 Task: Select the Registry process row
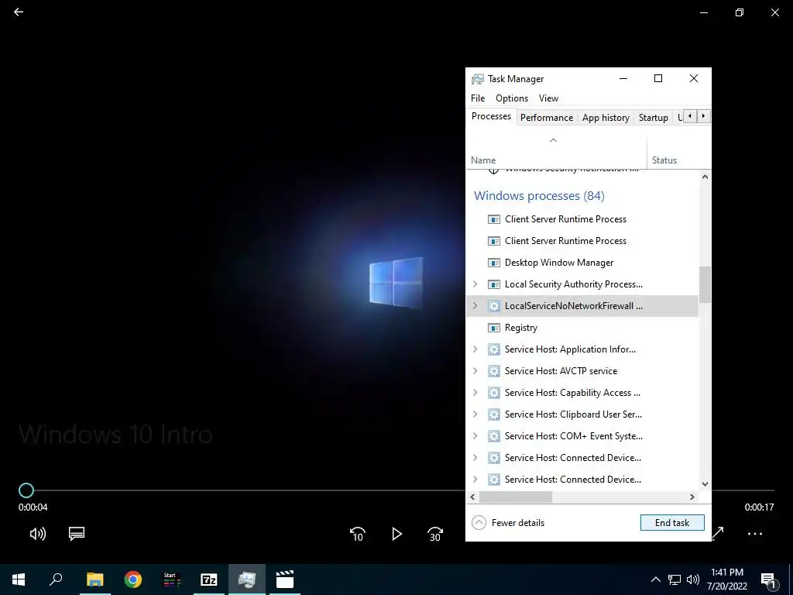(582, 328)
